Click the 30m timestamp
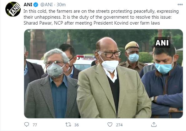Viewport: 186px width, 131px height. tap(61, 5)
